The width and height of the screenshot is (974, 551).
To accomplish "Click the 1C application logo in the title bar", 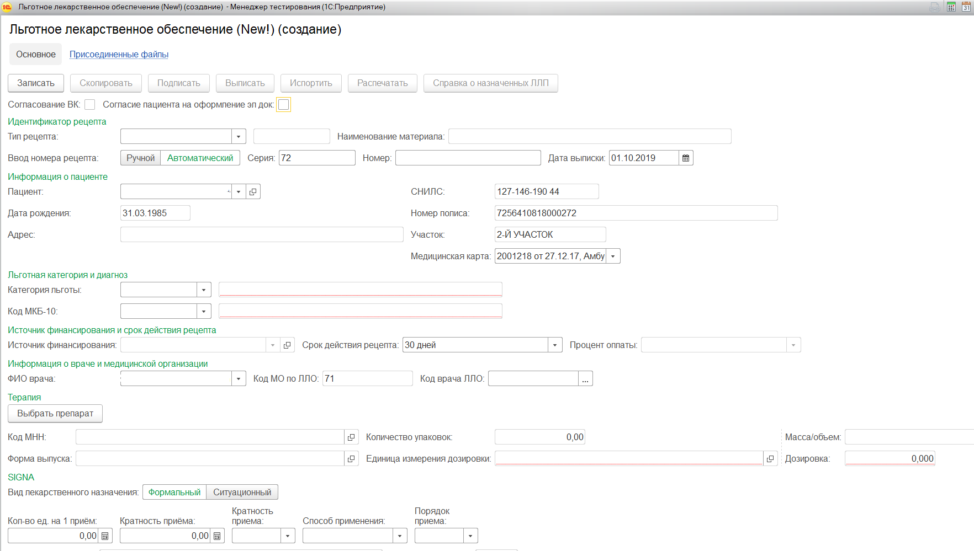I will click(x=7, y=7).
